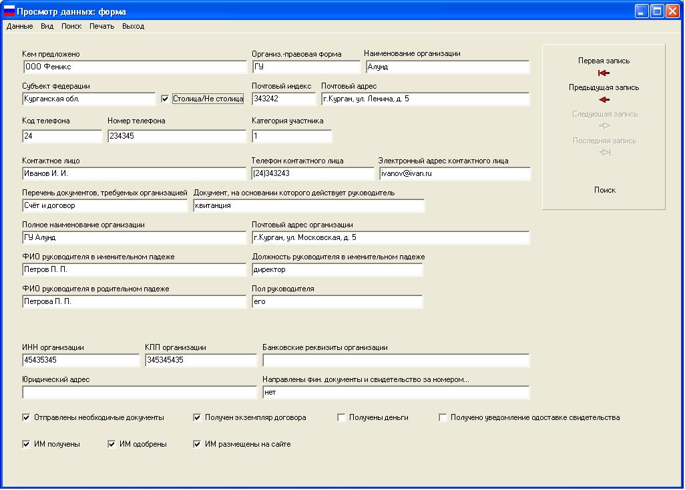Click the greyed last record arrow icon

tap(605, 152)
